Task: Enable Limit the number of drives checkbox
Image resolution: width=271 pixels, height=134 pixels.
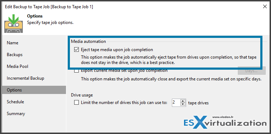Action: (x=76, y=103)
